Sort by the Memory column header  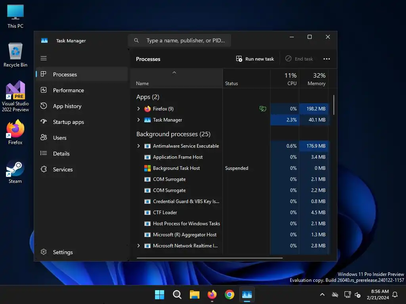tap(314, 79)
